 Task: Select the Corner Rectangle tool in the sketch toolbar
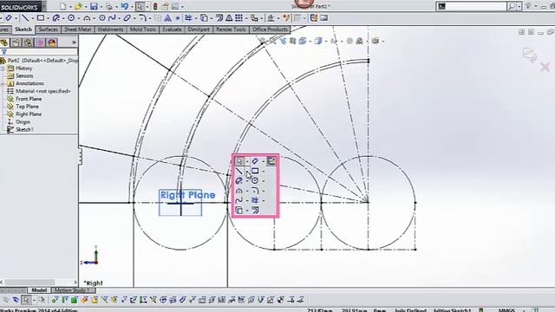[x=41, y=17]
